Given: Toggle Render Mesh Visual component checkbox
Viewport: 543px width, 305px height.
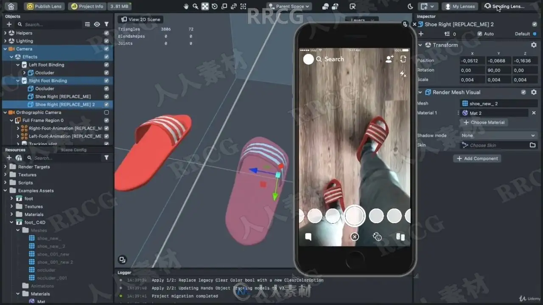Looking at the screenshot, I should pyautogui.click(x=523, y=92).
